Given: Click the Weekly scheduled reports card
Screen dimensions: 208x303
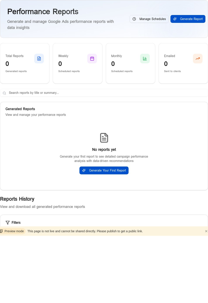Looking at the screenshot, I should pos(77,63).
